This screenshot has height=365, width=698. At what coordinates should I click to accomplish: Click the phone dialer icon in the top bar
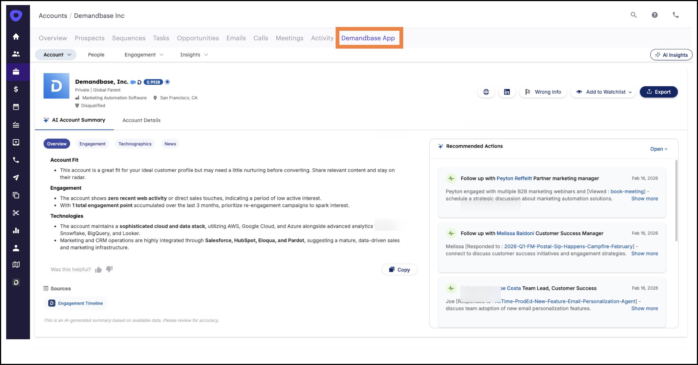[676, 15]
